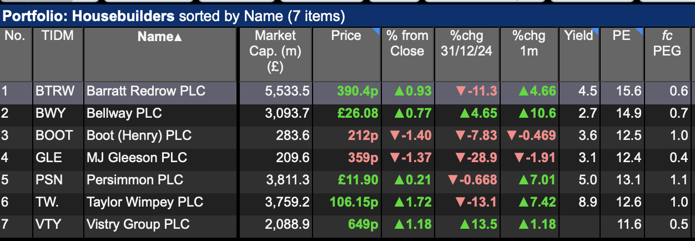This screenshot has width=695, height=241.
Task: Open Bellway PLC name link
Action: click(x=124, y=113)
